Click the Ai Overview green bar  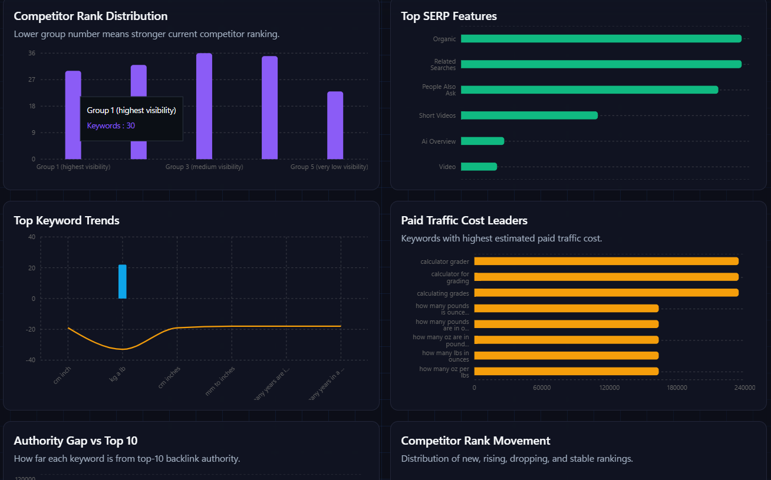483,141
